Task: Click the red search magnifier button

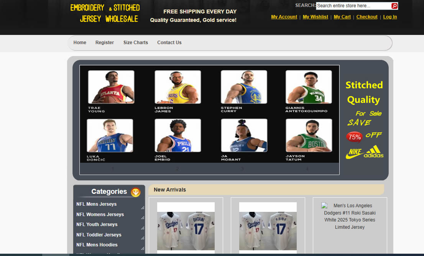Action: point(394,6)
